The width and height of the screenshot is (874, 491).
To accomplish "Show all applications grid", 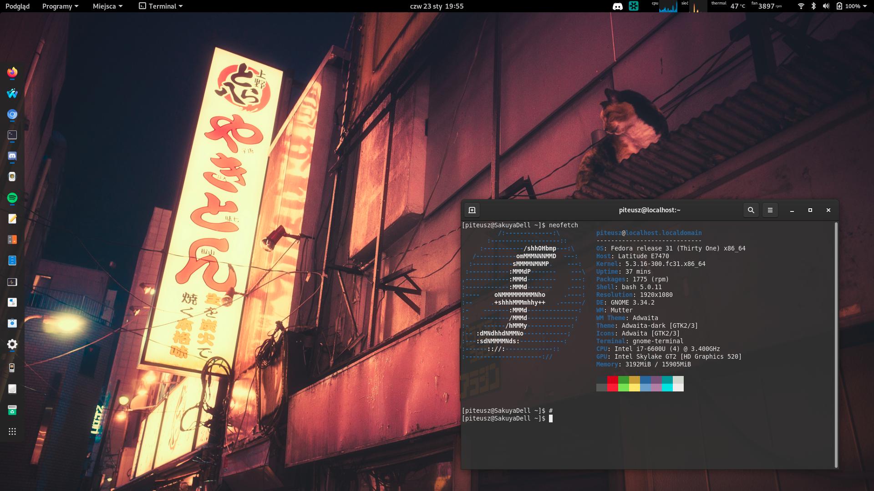I will tap(12, 431).
